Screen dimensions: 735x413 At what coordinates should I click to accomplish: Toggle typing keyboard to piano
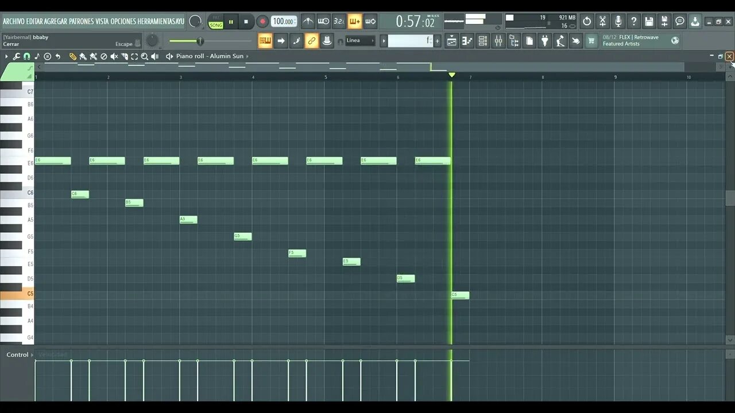point(265,41)
